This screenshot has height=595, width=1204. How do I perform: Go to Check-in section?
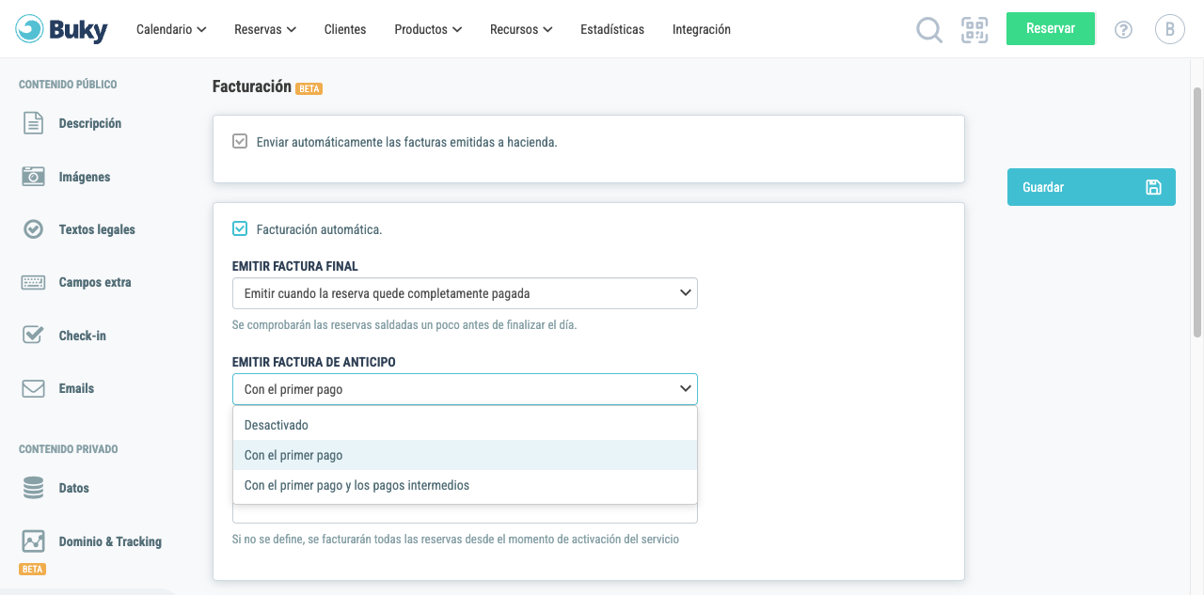point(82,336)
